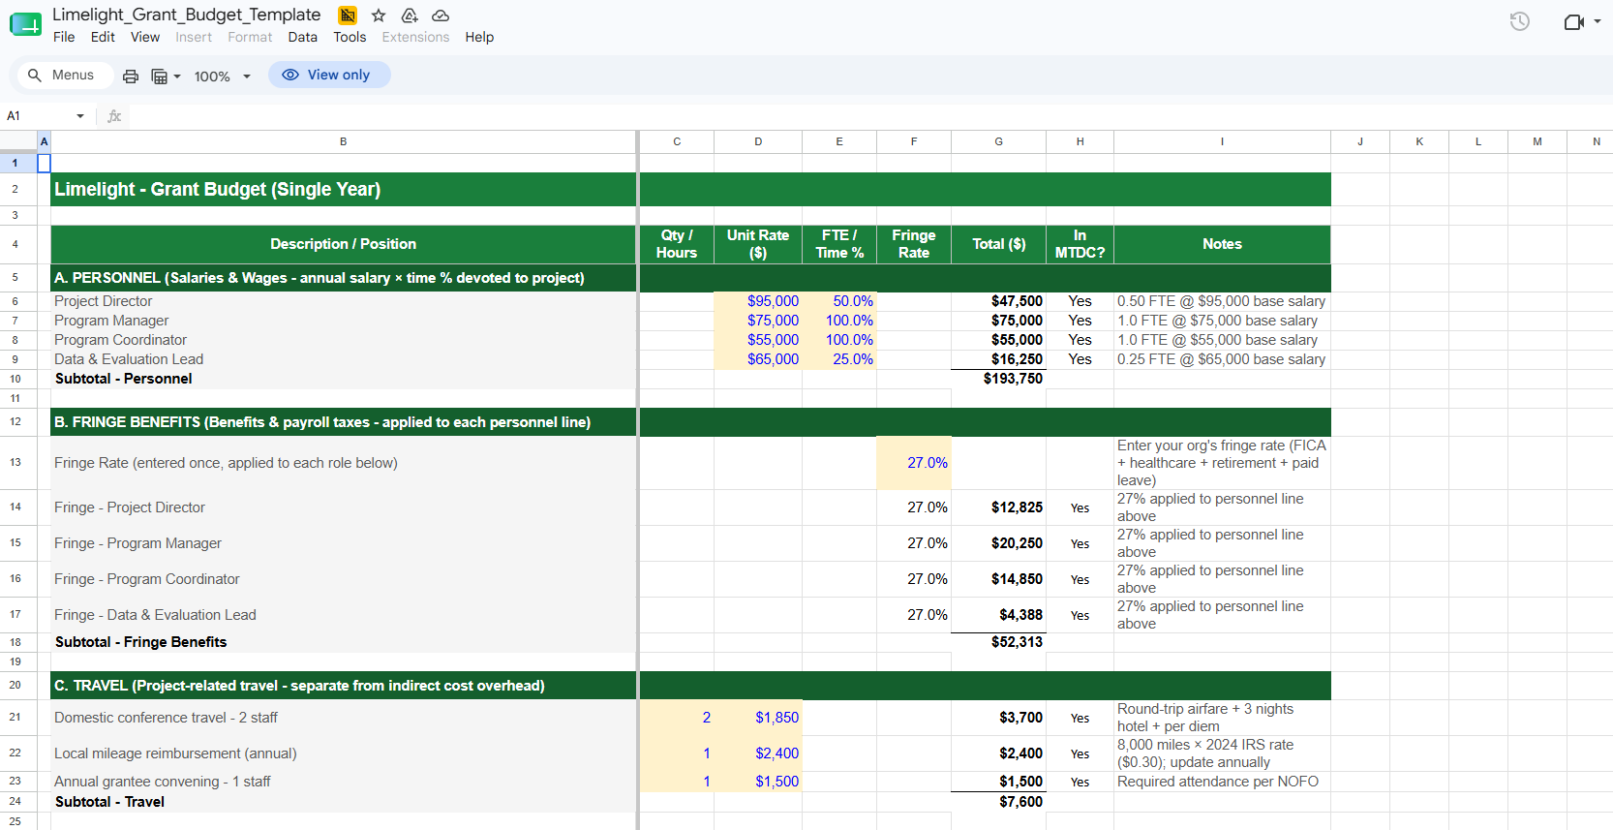Image resolution: width=1613 pixels, height=830 pixels.
Task: Click the document title Limelight_Grant_Budget_Template
Action: [x=186, y=15]
